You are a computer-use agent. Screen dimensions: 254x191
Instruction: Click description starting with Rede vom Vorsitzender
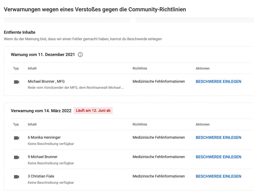(x=76, y=88)
